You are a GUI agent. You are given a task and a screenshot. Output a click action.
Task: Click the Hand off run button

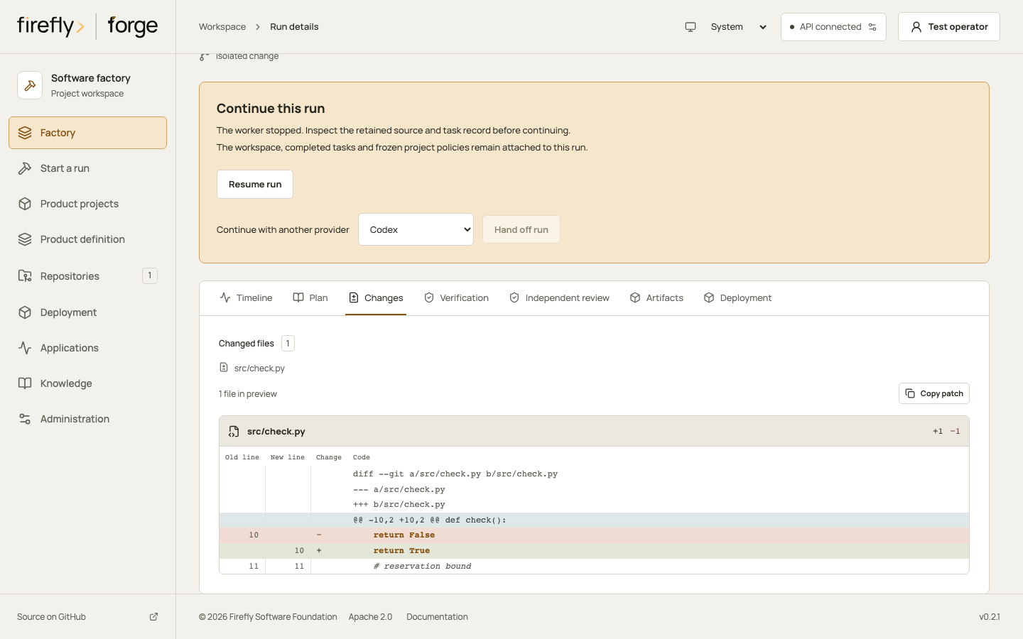click(x=521, y=229)
